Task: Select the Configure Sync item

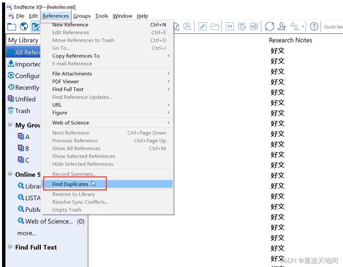Action: coord(24,76)
